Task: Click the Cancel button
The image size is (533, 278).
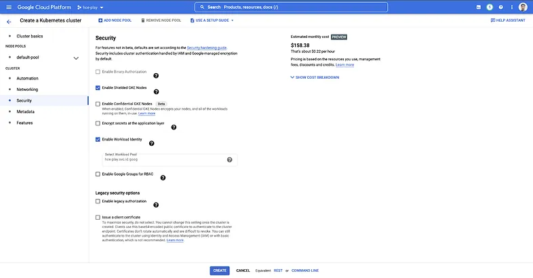Action: [243, 271]
